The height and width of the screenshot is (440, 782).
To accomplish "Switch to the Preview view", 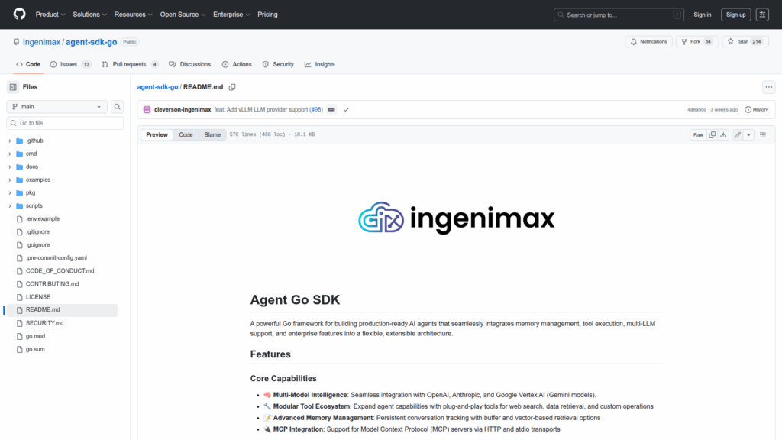I will coord(157,134).
